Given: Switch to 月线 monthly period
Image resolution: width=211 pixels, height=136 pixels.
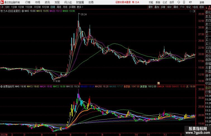Looking at the screenshot, I should pyautogui.click(x=65, y=7).
